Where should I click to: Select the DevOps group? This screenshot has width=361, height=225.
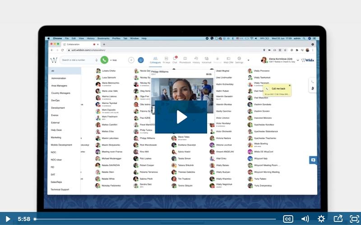(55, 100)
